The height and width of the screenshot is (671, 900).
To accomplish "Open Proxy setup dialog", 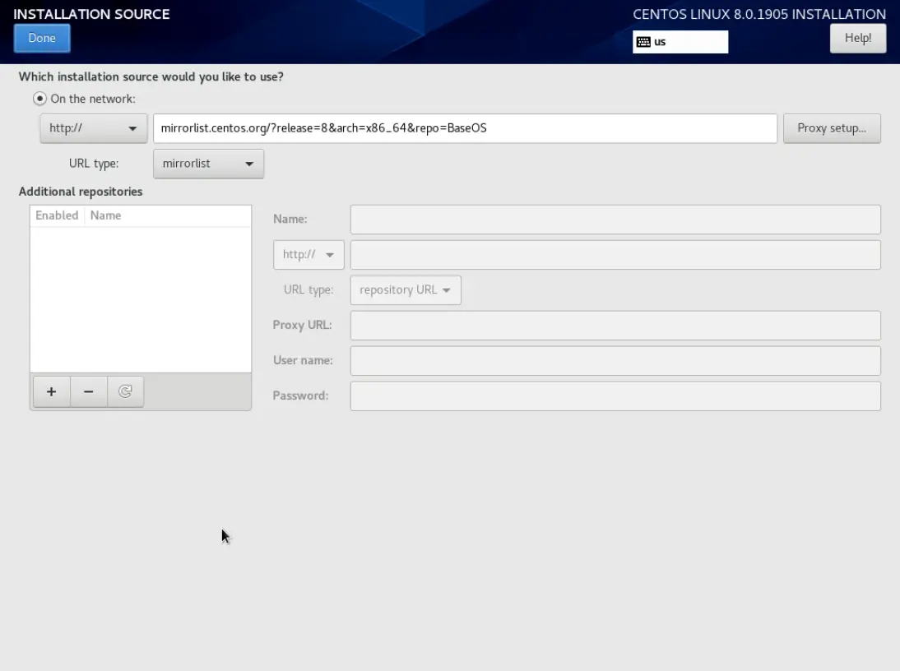I will click(x=832, y=128).
